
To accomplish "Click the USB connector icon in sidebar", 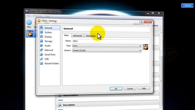I will point(41,59).
